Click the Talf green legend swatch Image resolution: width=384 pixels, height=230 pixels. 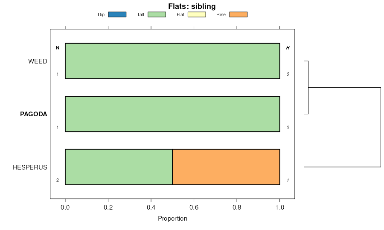click(157, 14)
